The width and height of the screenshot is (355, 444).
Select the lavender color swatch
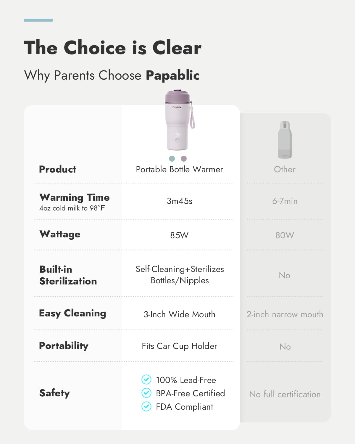coord(184,159)
